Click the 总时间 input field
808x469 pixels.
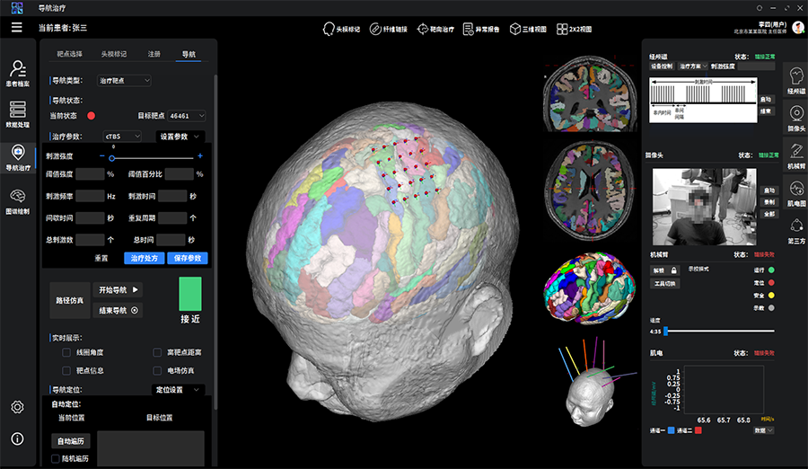coord(171,239)
